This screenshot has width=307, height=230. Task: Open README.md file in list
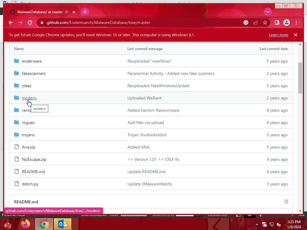click(33, 172)
